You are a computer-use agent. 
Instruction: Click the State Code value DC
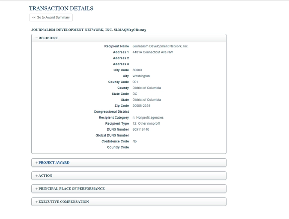pyautogui.click(x=135, y=94)
